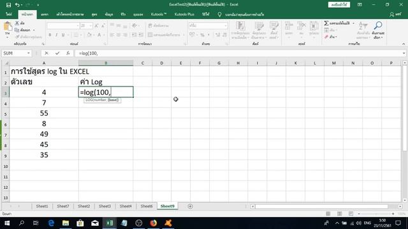Toggle Align Right in alignment group
This screenshot has height=229, width=408.
(125, 35)
